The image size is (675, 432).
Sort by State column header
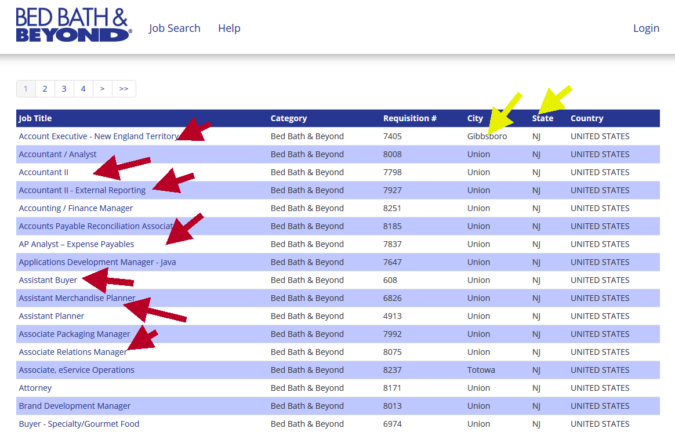pyautogui.click(x=542, y=118)
